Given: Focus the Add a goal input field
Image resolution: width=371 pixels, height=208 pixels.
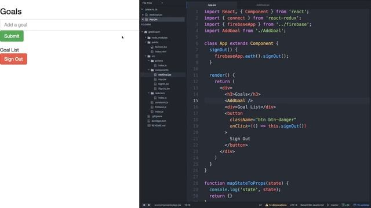Looking at the screenshot, I should pyautogui.click(x=70, y=25).
